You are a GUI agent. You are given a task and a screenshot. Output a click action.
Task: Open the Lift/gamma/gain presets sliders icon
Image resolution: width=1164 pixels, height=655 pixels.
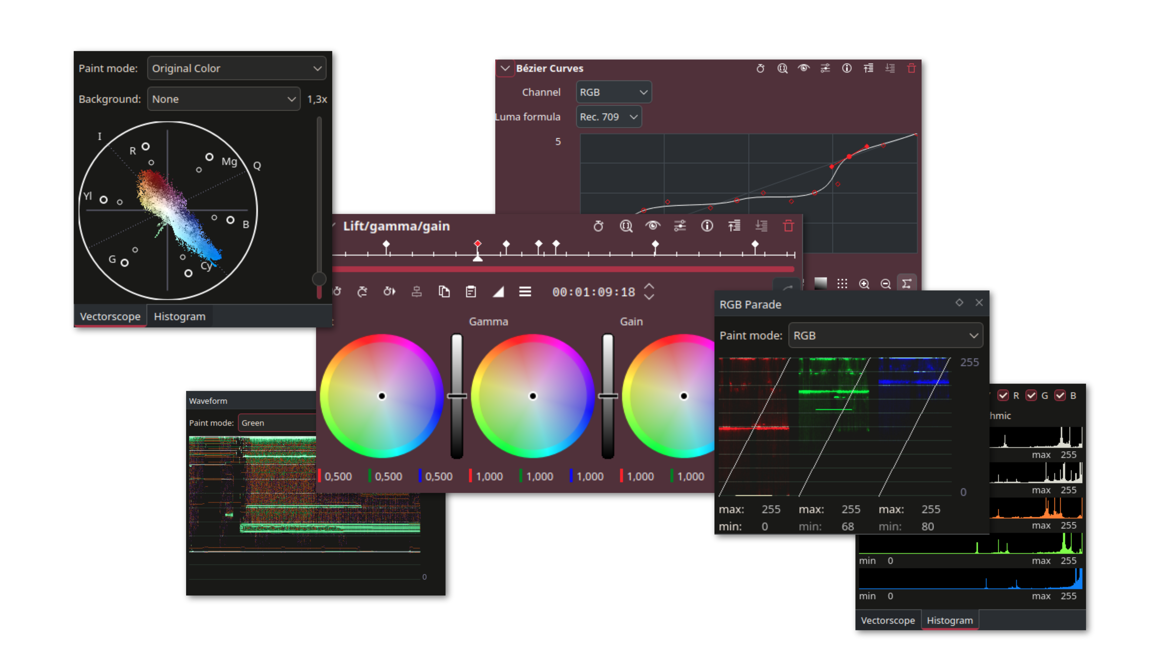point(680,226)
